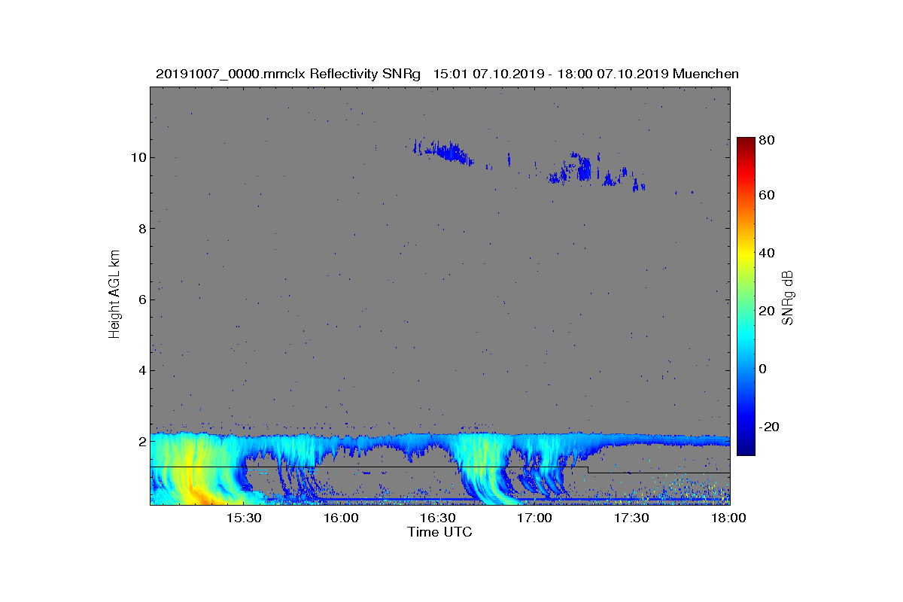Click the colorbar value 40
The width and height of the screenshot is (903, 602).
pyautogui.click(x=765, y=253)
